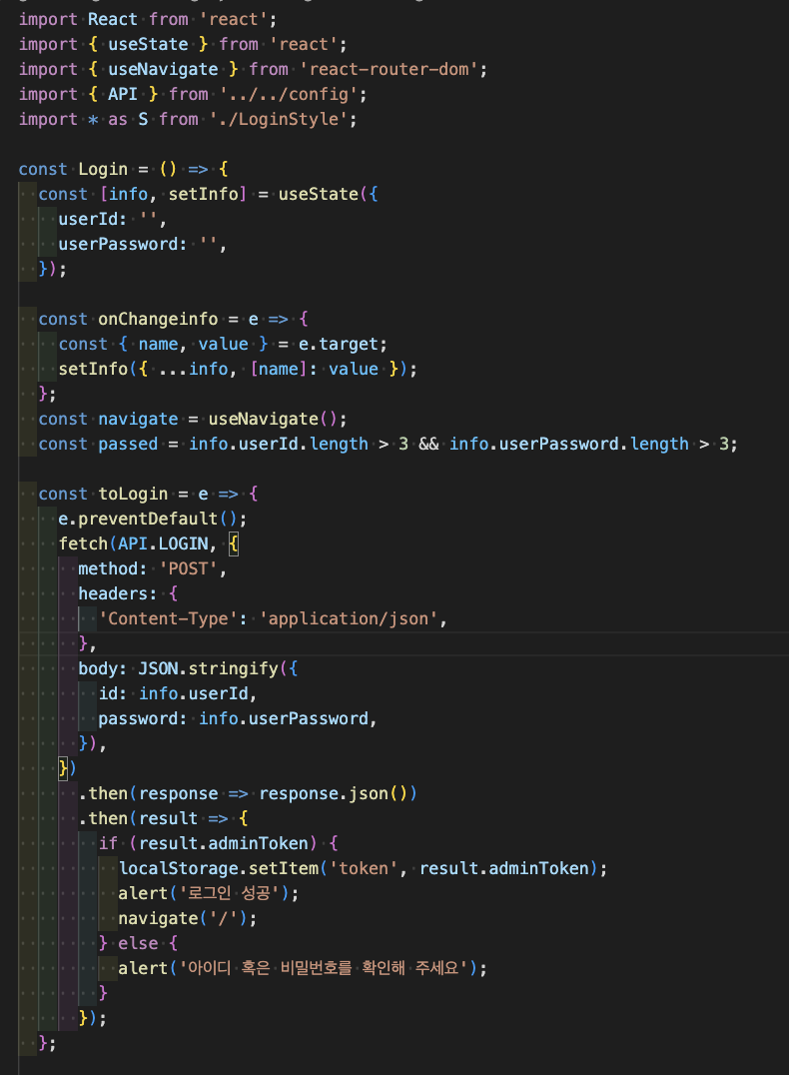Image resolution: width=789 pixels, height=1075 pixels.
Task: Select the passed constant name
Action: 128,445
